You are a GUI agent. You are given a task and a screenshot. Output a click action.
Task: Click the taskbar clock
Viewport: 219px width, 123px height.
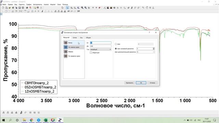(207, 120)
